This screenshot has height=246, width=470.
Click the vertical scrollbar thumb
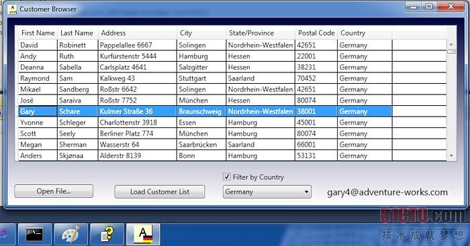[x=451, y=52]
